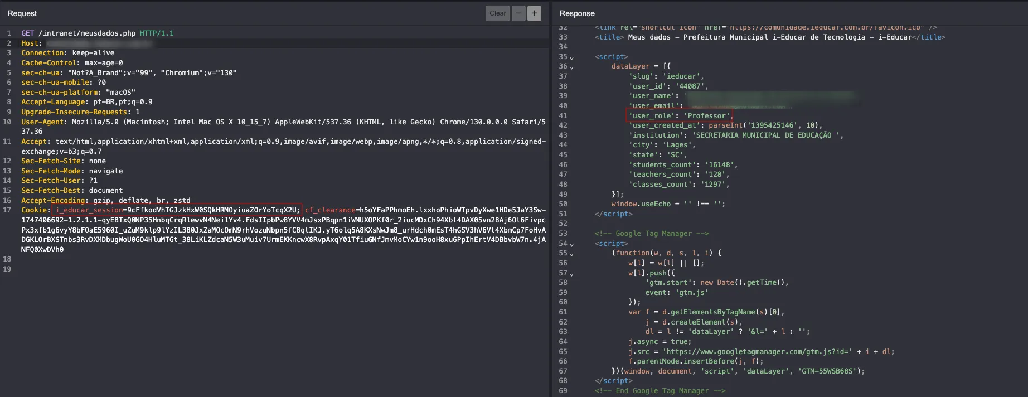Click the 'students_count': '16148' line
The image size is (1028, 397).
683,165
